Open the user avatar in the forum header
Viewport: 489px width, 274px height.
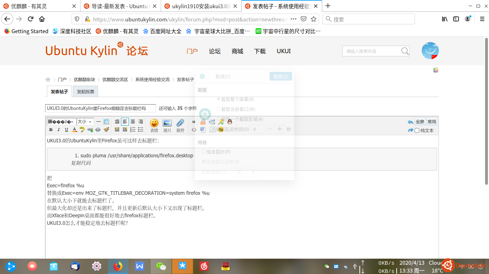tap(430, 51)
